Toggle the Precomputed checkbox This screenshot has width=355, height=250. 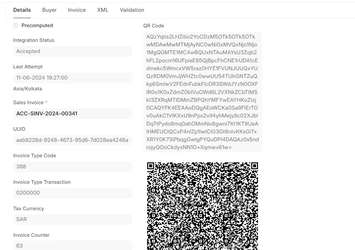pyautogui.click(x=16, y=26)
